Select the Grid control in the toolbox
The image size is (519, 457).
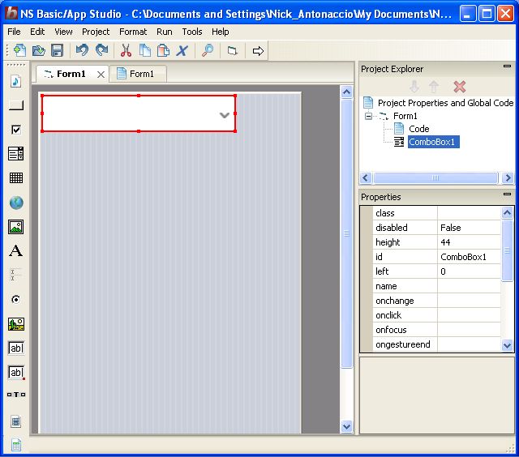(x=16, y=178)
